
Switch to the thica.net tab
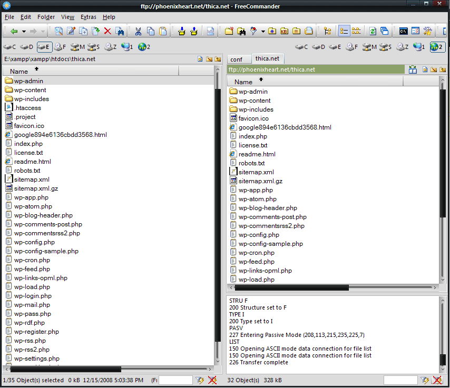(x=267, y=58)
